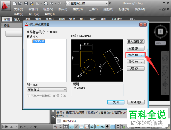Open the 列出 所有样式 dropdown
Image resolution: width=171 pixels, height=130 pixels.
tap(47, 90)
